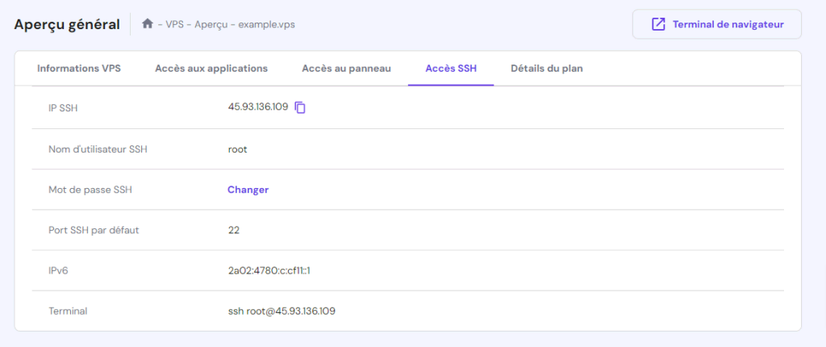
Task: Click the example.vps breadcrumb item
Action: (x=267, y=24)
